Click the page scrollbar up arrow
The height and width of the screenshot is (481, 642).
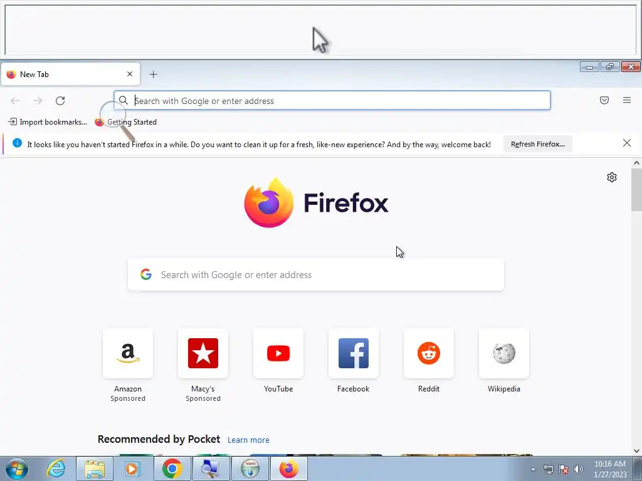pos(636,163)
